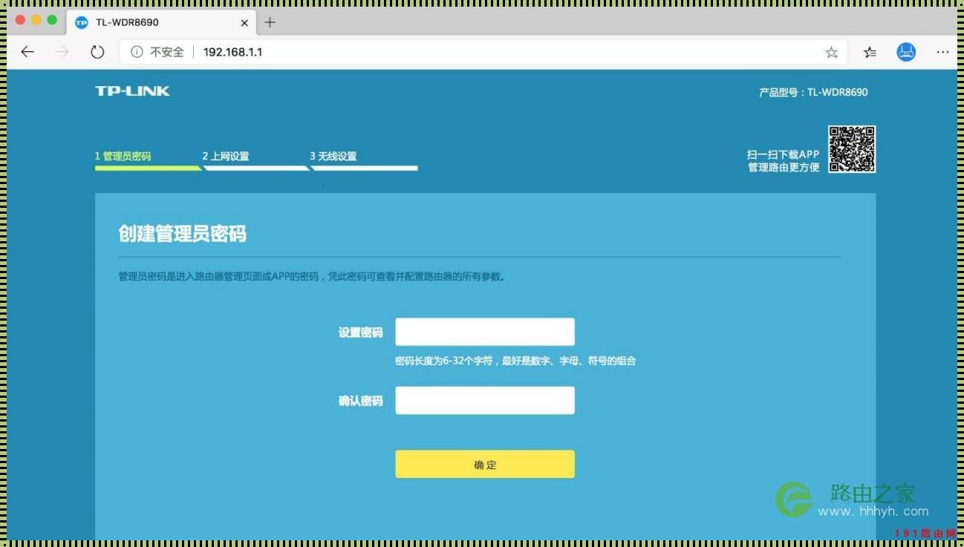Click the 管理员密码 description sentence
The width and height of the screenshot is (964, 547).
pyautogui.click(x=313, y=276)
